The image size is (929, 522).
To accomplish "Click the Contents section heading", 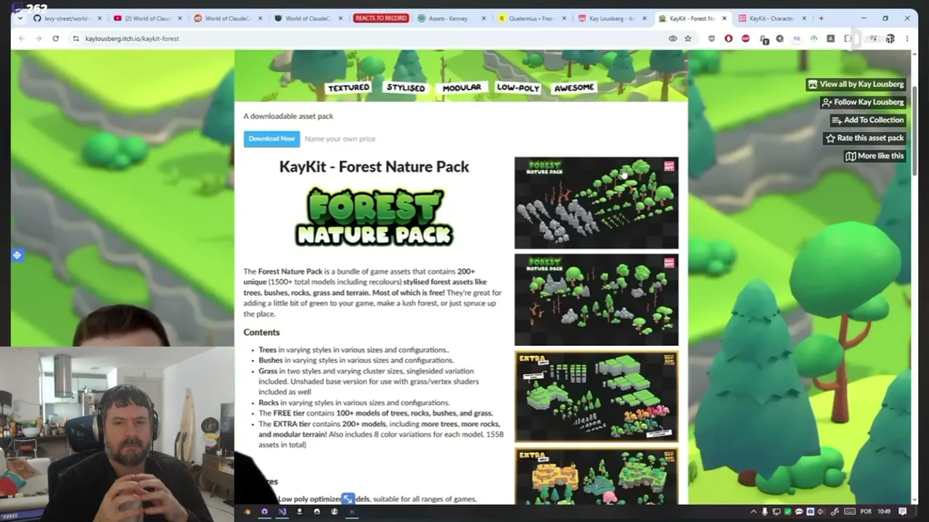I will [261, 332].
